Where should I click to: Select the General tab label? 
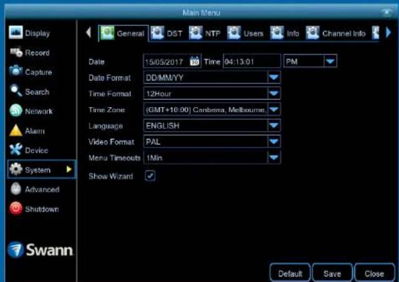(130, 34)
